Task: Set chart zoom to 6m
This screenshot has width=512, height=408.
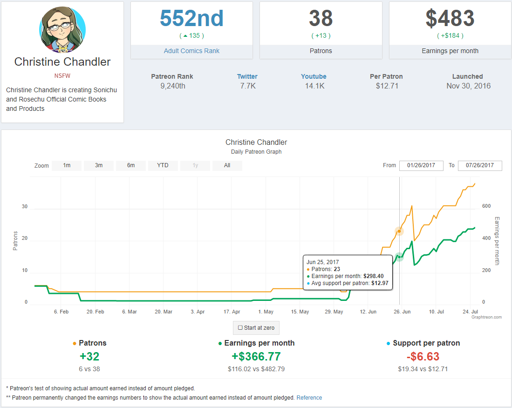Action: (x=131, y=165)
